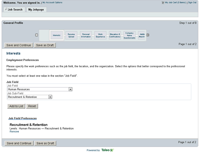Click the top Save and Continue button
This screenshot has width=207, height=155.
pyautogui.click(x=19, y=45)
